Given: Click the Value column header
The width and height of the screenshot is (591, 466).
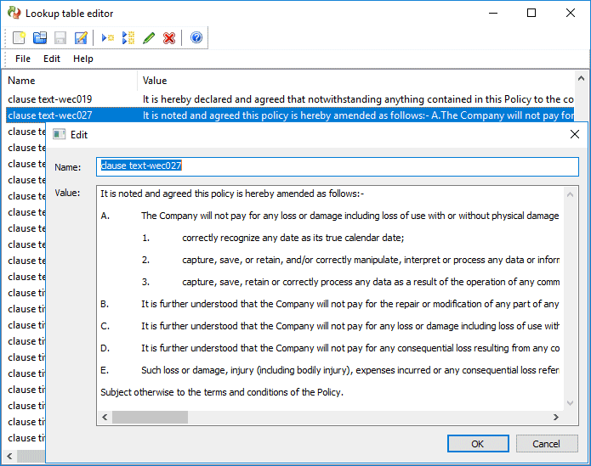Looking at the screenshot, I should 355,81.
